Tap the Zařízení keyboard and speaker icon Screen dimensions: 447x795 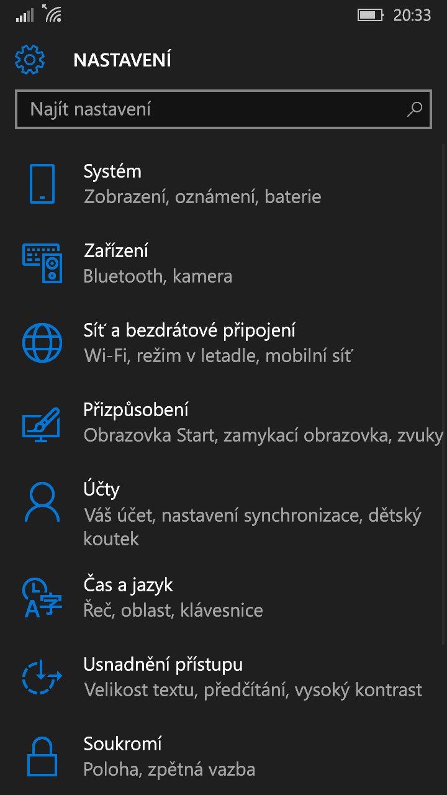(42, 263)
